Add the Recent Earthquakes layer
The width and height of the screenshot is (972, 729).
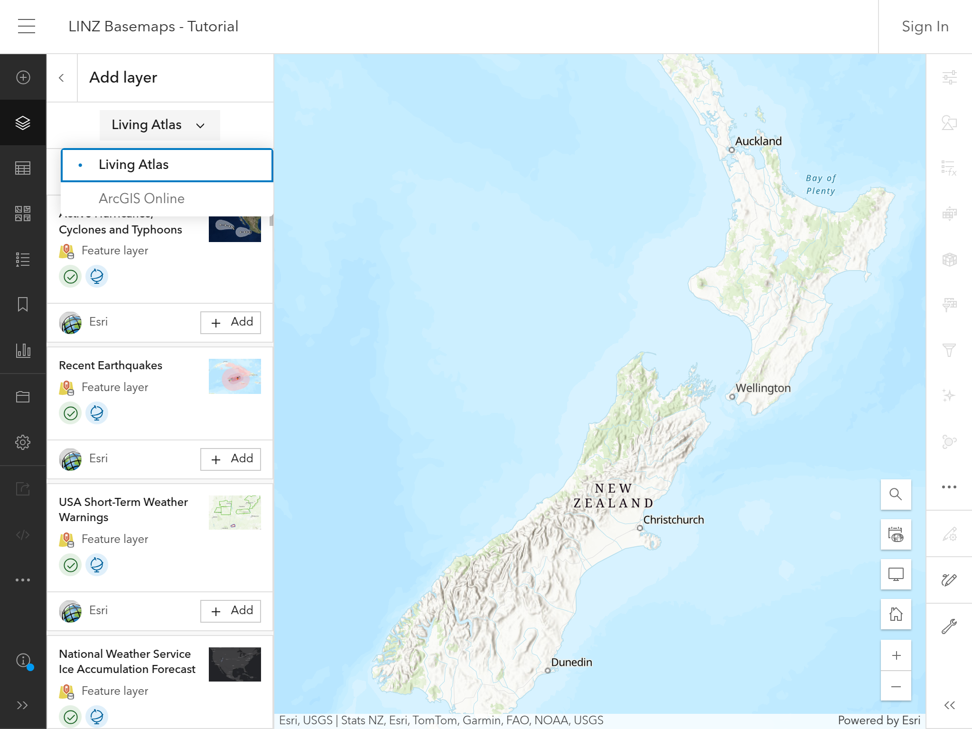(231, 459)
